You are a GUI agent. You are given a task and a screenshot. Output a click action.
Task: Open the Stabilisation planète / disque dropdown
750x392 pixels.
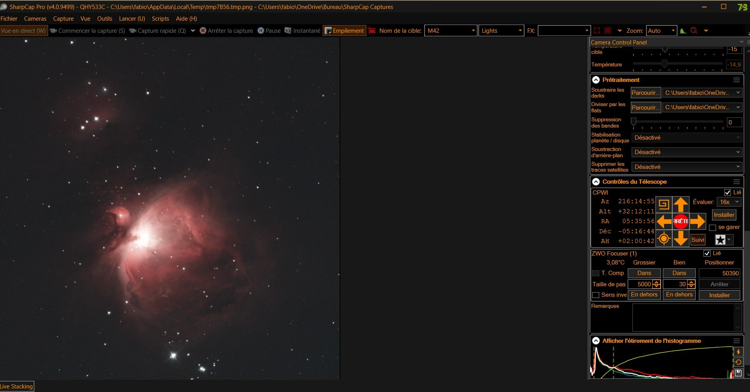pos(687,138)
